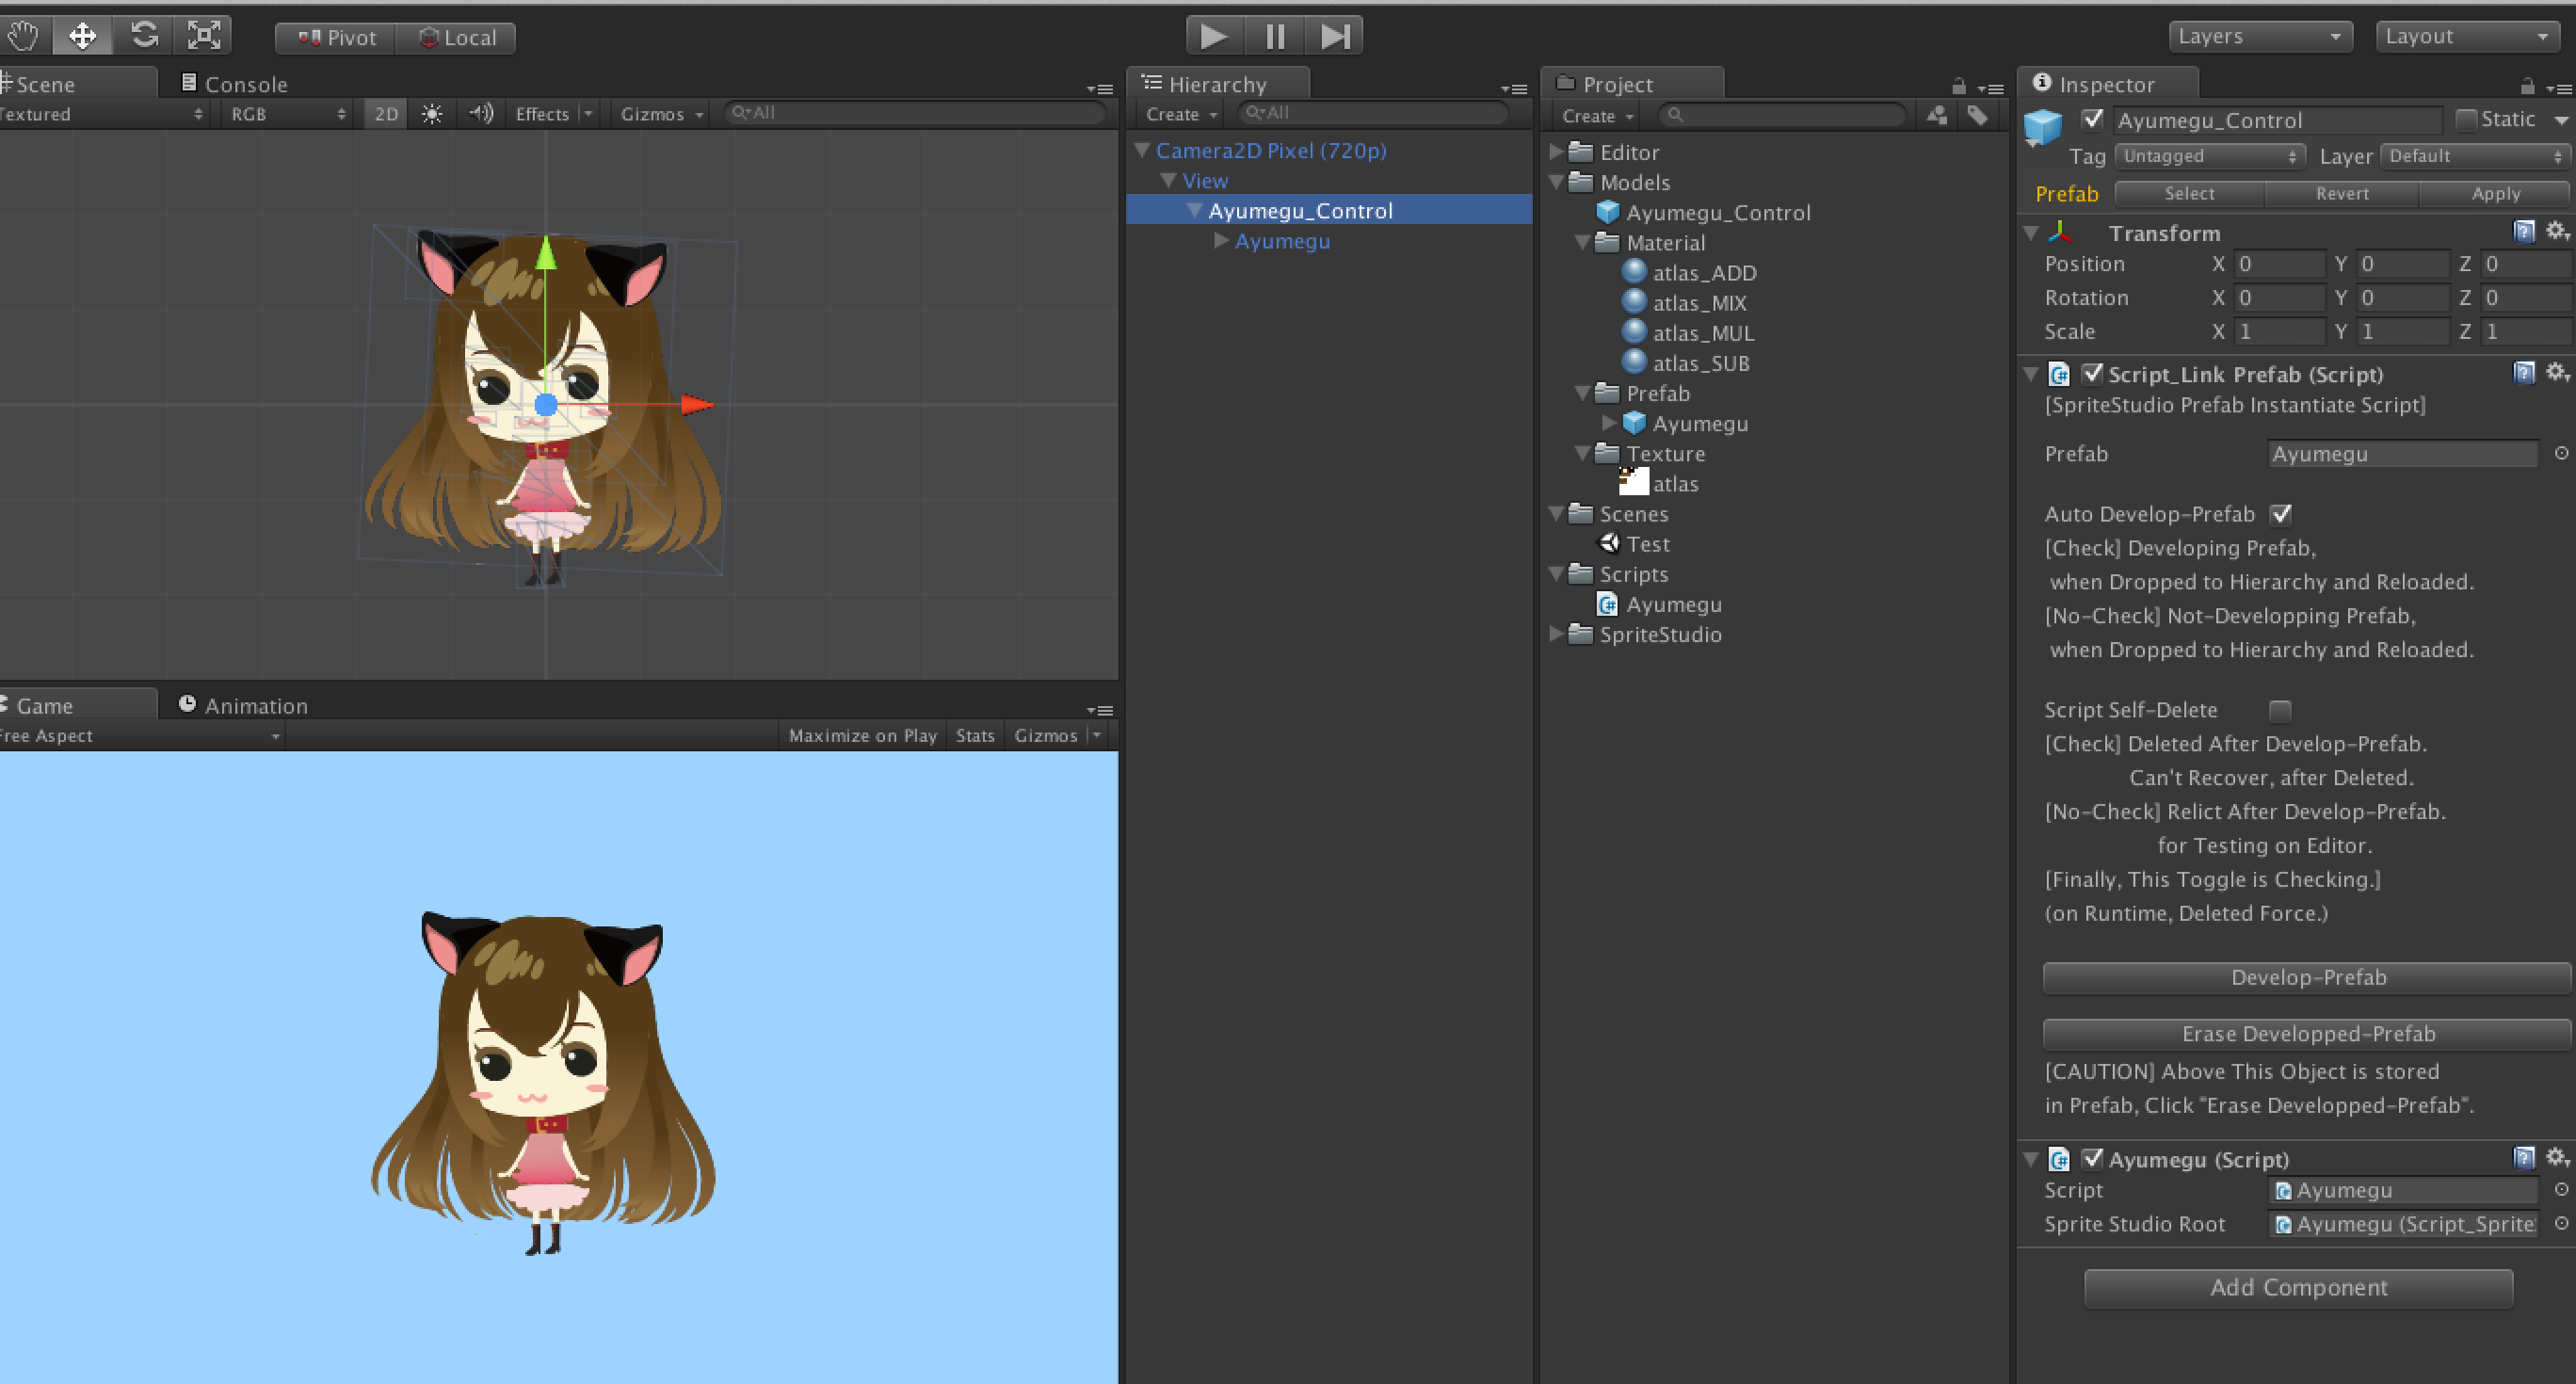Open the Layer dropdown Default

pos(2474,156)
